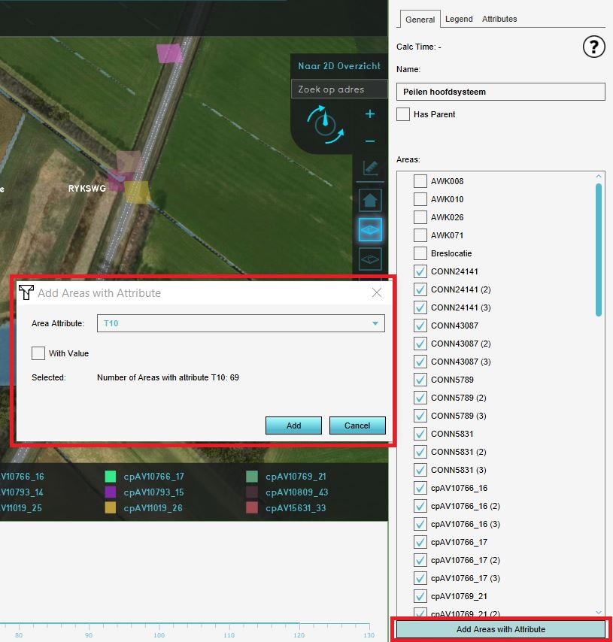The width and height of the screenshot is (613, 642).
Task: Click the home view icon
Action: pyautogui.click(x=370, y=200)
